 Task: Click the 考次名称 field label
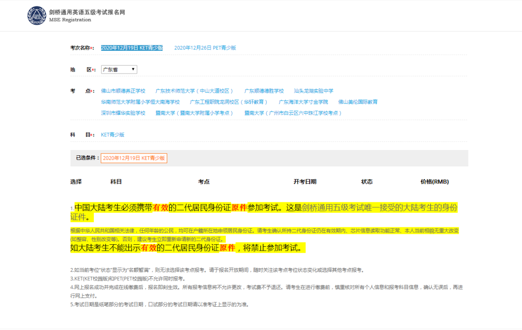82,48
